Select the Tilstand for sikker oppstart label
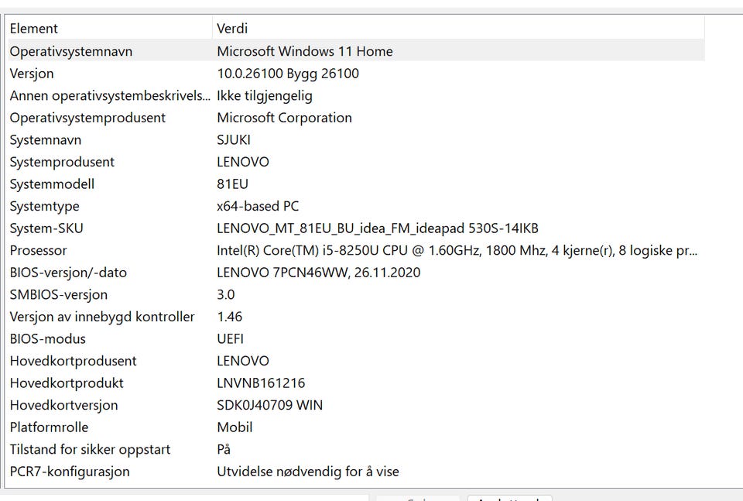This screenshot has width=743, height=501. click(x=90, y=449)
